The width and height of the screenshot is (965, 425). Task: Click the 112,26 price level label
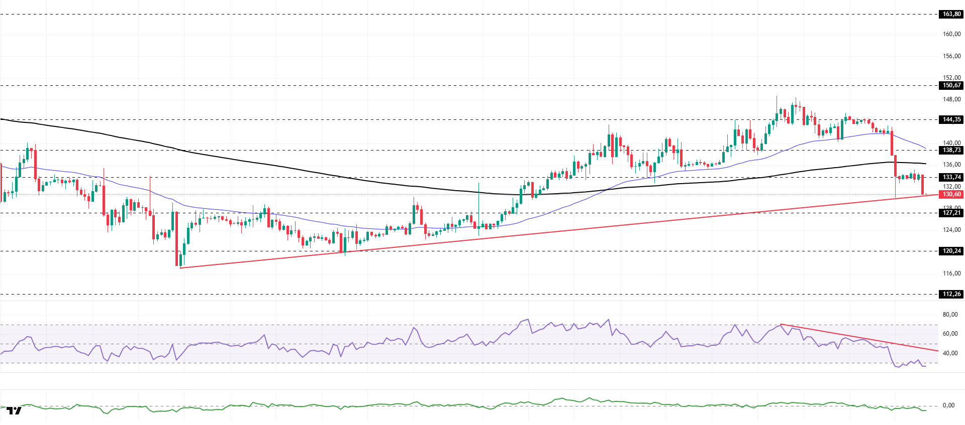click(951, 294)
